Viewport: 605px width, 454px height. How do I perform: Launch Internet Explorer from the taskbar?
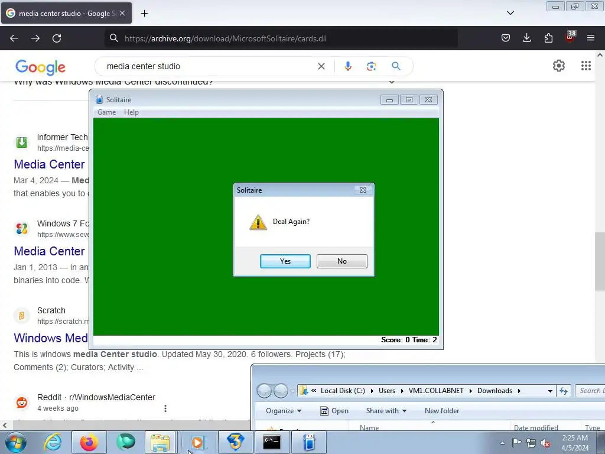click(53, 442)
